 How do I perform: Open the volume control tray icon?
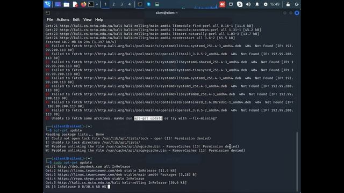click(x=248, y=4)
